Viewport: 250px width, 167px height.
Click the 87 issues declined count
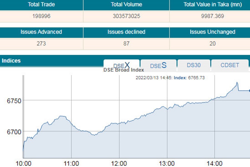[126, 44]
